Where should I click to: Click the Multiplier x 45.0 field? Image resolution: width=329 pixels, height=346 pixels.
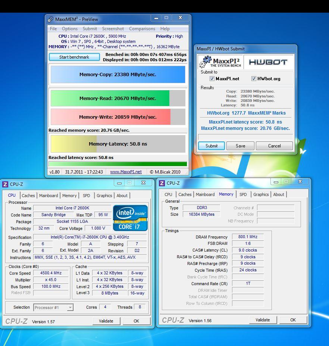(x=51, y=280)
